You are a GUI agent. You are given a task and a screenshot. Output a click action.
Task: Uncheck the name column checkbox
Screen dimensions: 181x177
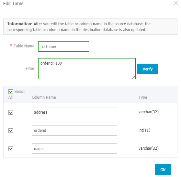11,149
